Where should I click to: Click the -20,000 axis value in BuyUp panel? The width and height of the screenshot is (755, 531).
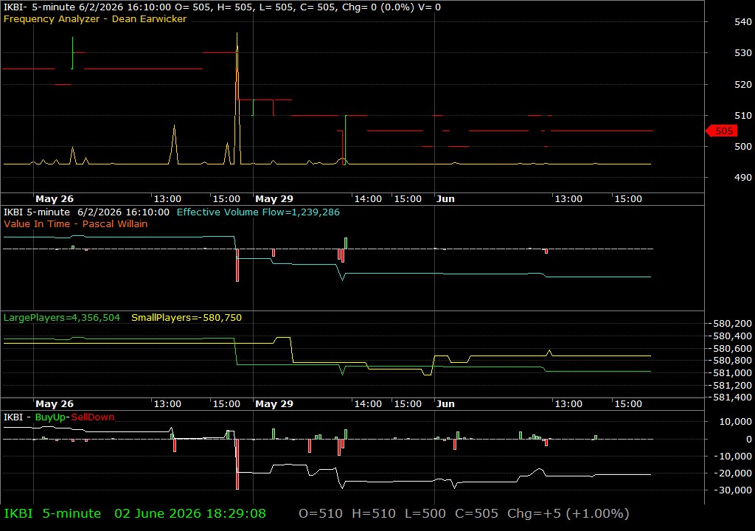point(734,473)
